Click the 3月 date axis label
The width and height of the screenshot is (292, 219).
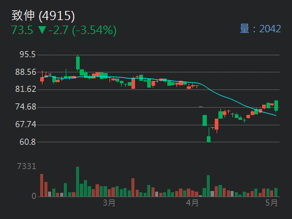(109, 203)
